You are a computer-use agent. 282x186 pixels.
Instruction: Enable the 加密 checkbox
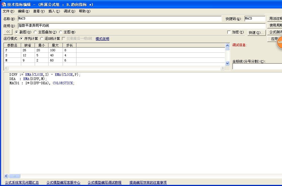click(x=229, y=32)
